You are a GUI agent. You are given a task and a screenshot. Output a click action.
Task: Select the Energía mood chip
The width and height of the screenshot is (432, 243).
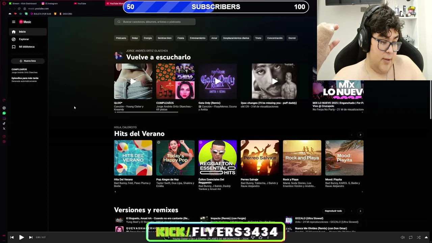click(148, 38)
